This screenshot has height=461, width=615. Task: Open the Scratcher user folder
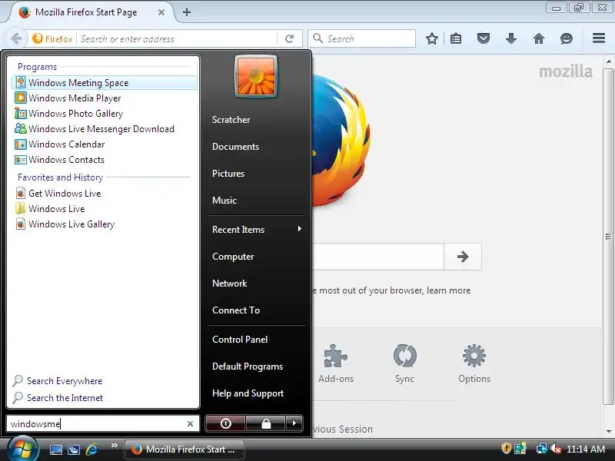(x=231, y=120)
